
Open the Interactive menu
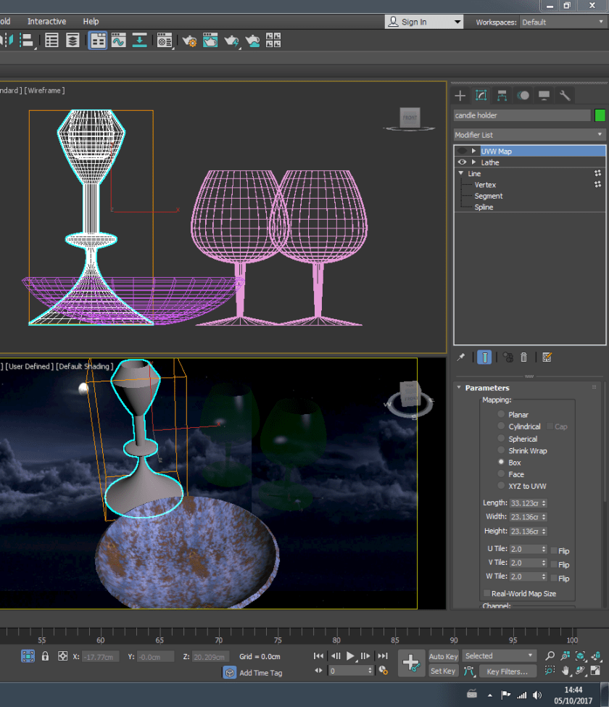click(x=46, y=22)
